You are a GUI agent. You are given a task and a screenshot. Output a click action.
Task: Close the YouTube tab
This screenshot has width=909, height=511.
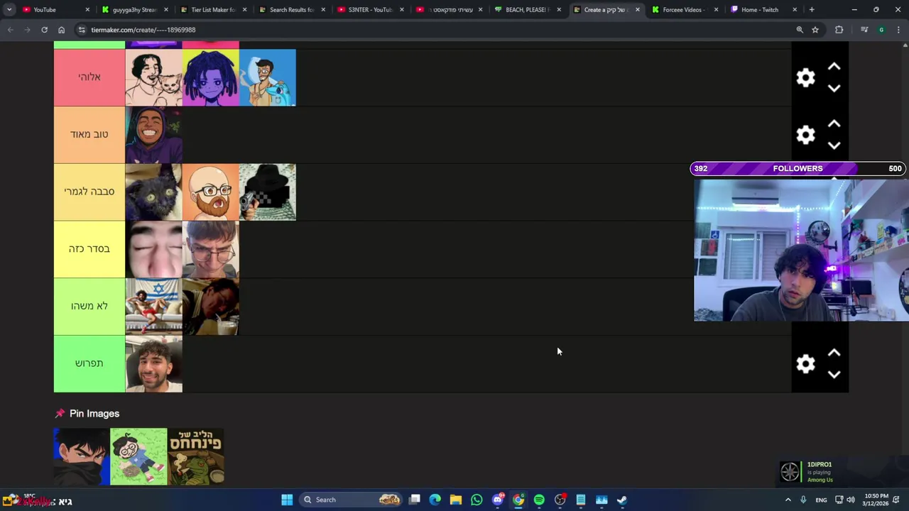(x=87, y=10)
